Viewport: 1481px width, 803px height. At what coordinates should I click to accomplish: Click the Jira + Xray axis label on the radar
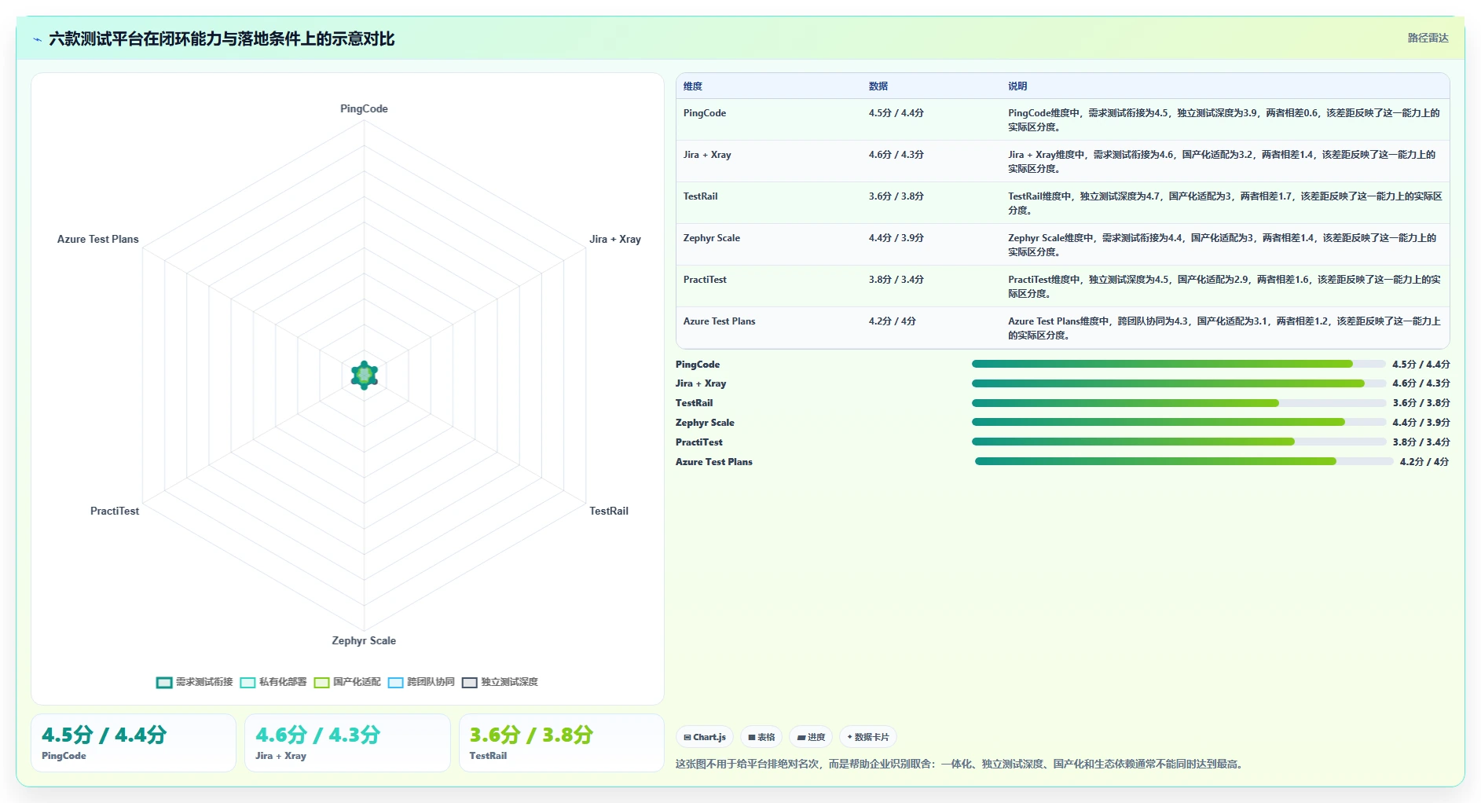pyautogui.click(x=615, y=239)
